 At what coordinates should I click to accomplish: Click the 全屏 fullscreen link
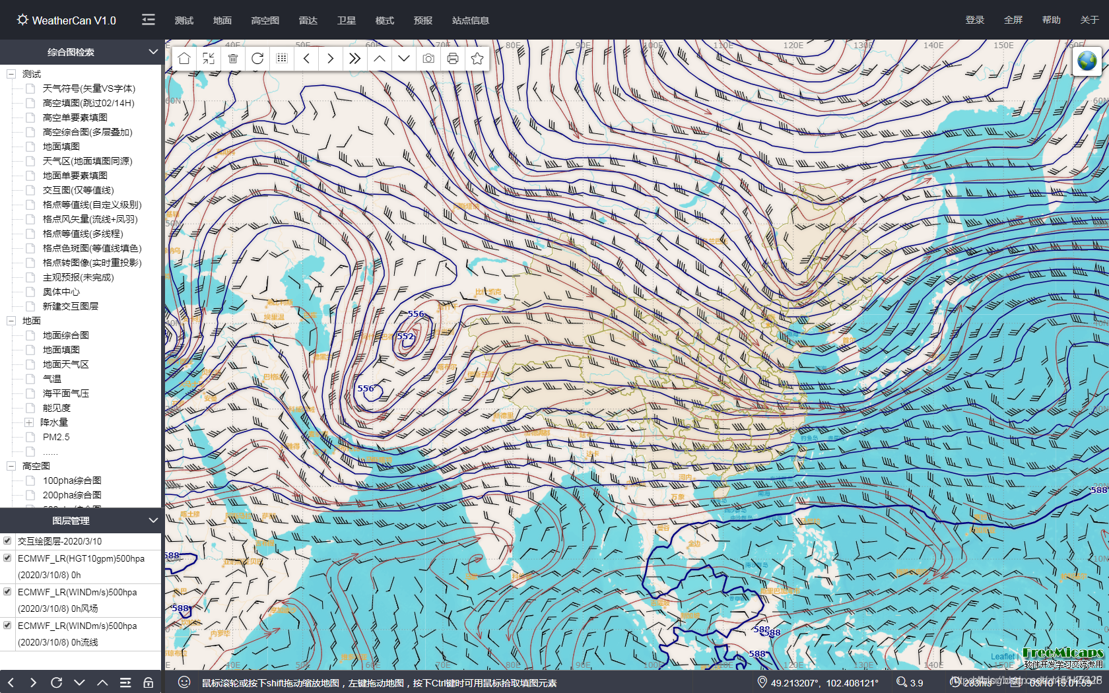click(x=1013, y=20)
